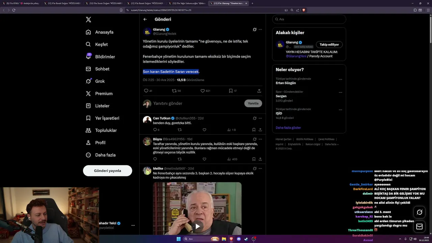Switch to the KIYAS tab
Screen dimensions: 432x243
click(21, 3)
